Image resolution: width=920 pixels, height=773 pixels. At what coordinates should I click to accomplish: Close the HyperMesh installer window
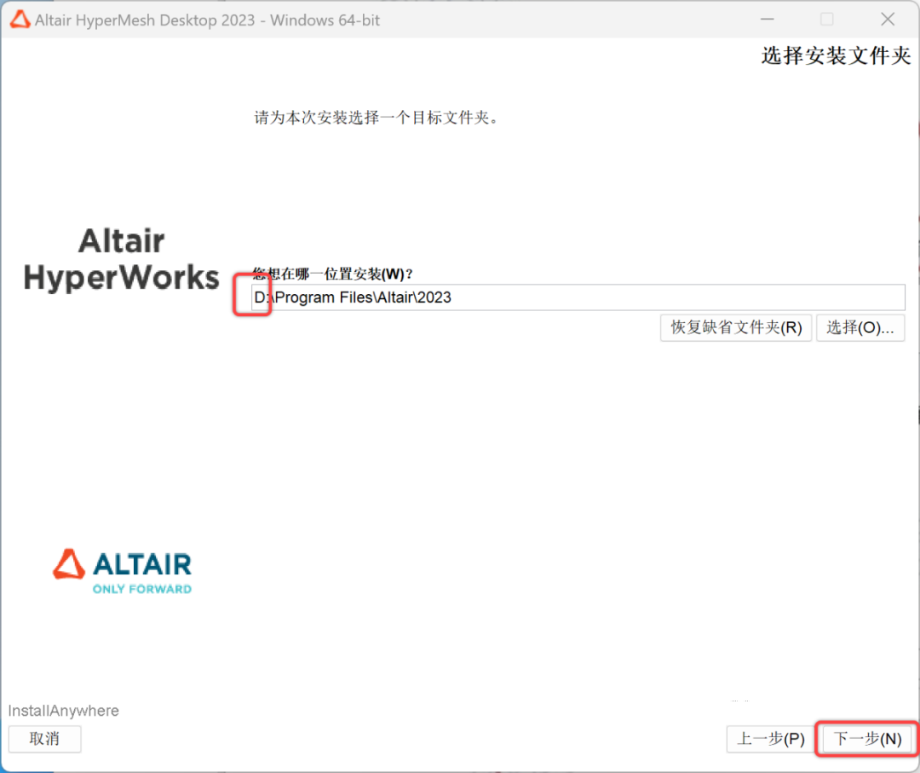pos(888,20)
